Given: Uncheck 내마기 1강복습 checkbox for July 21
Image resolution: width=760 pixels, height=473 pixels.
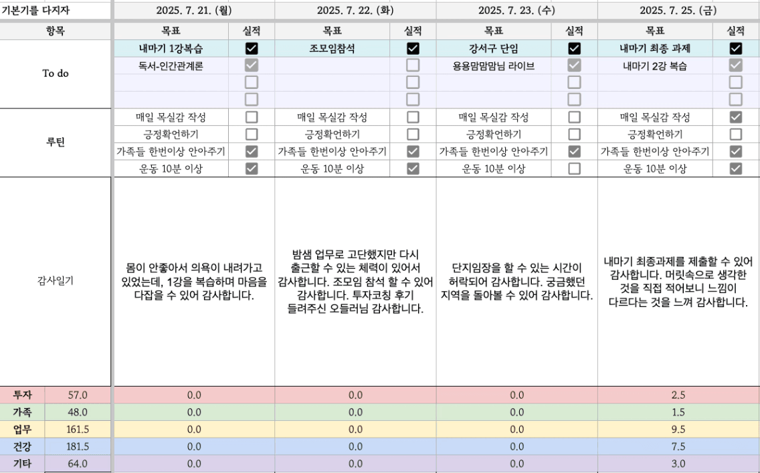Looking at the screenshot, I should point(252,48).
